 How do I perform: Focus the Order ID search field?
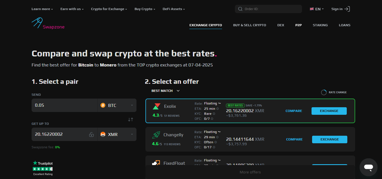point(268,9)
